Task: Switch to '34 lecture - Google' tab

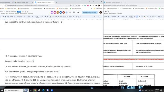Action: coord(24,2)
